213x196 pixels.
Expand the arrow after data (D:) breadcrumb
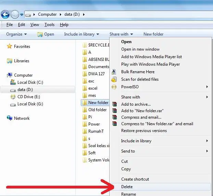tap(84, 14)
